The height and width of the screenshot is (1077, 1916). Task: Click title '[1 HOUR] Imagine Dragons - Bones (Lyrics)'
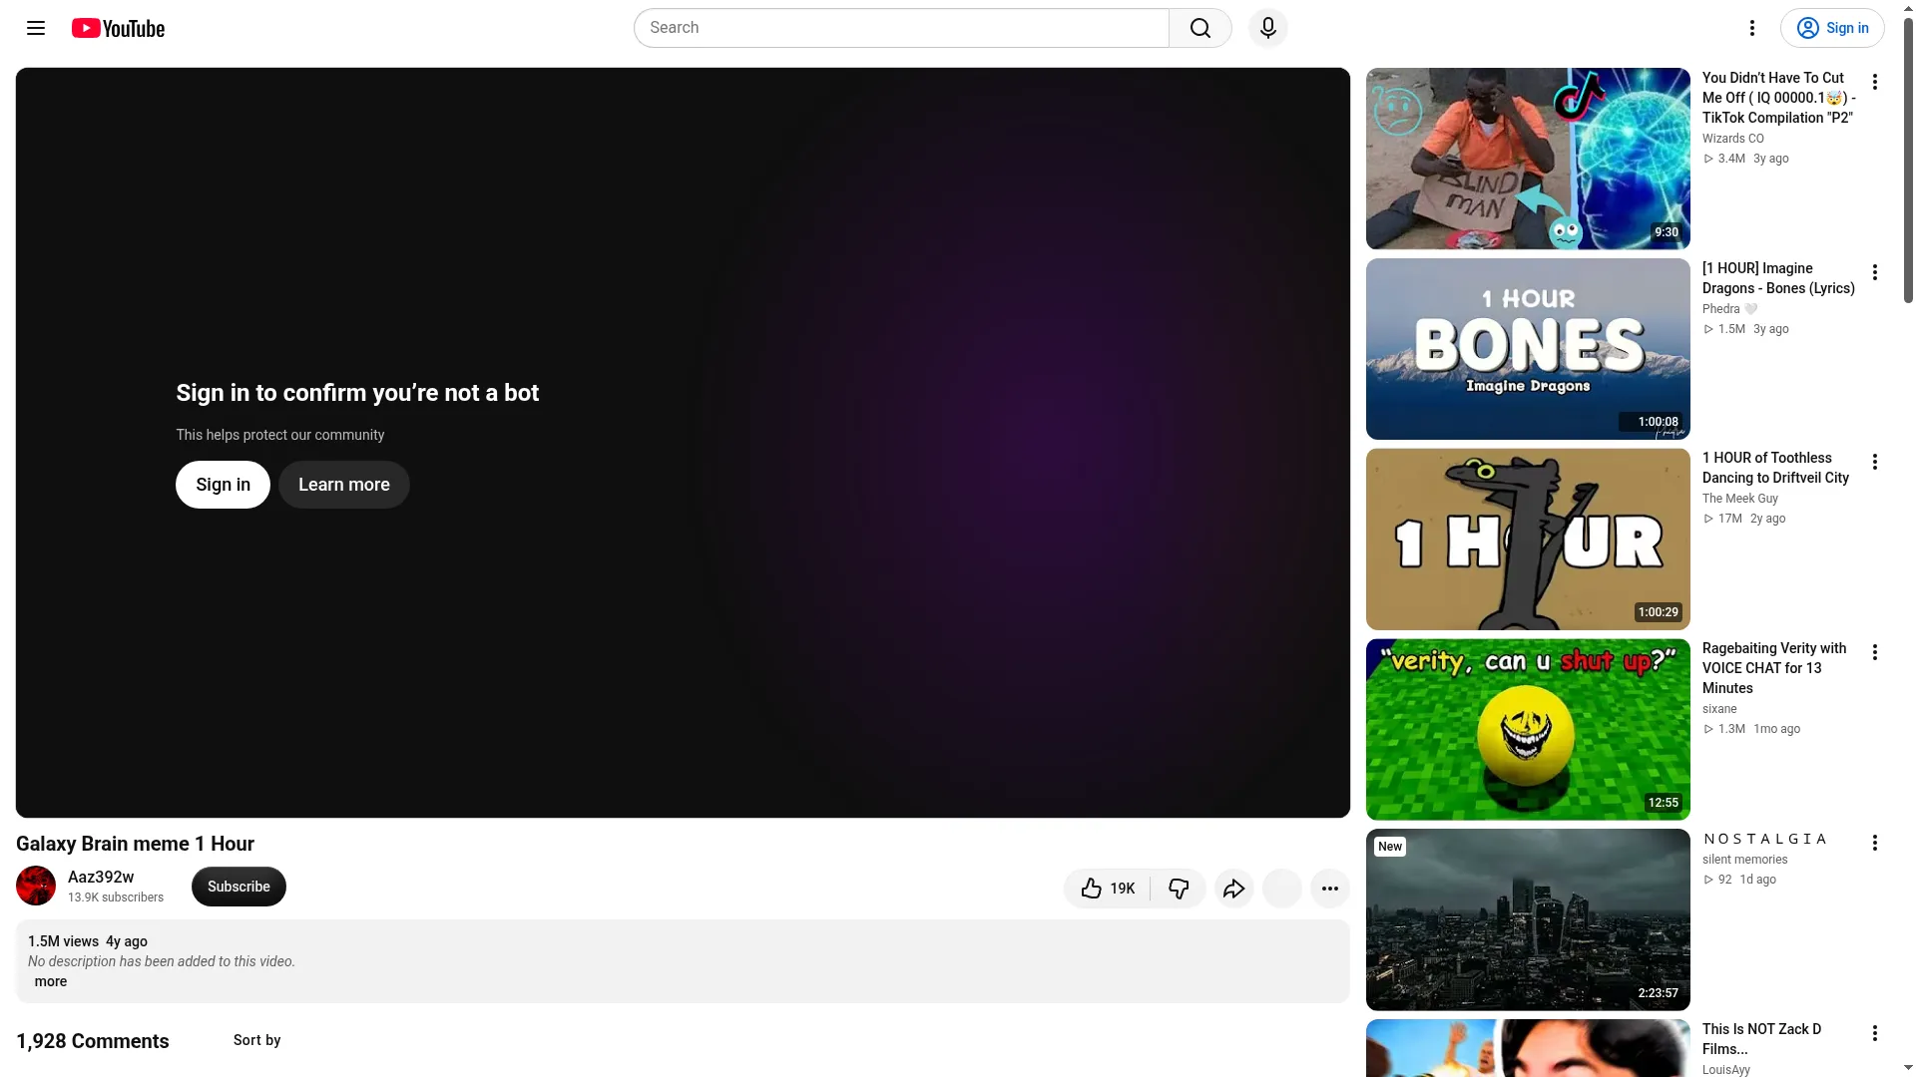point(1778,278)
